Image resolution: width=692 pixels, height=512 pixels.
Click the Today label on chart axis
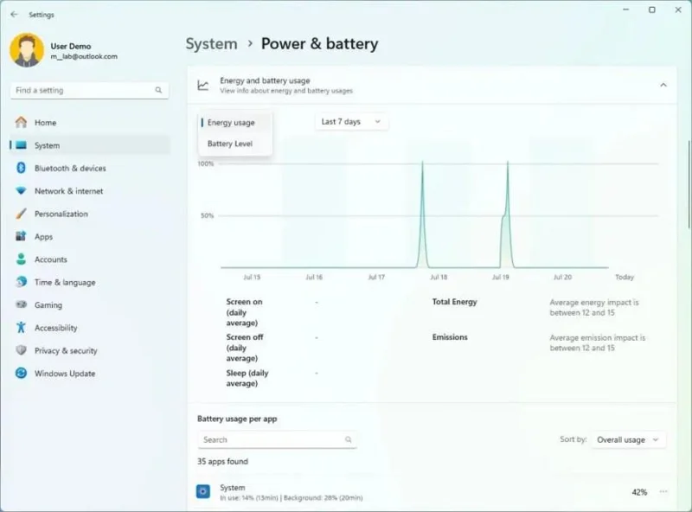point(625,277)
